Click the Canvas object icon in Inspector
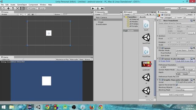Screen dimensions: 196x110 click(159, 16)
